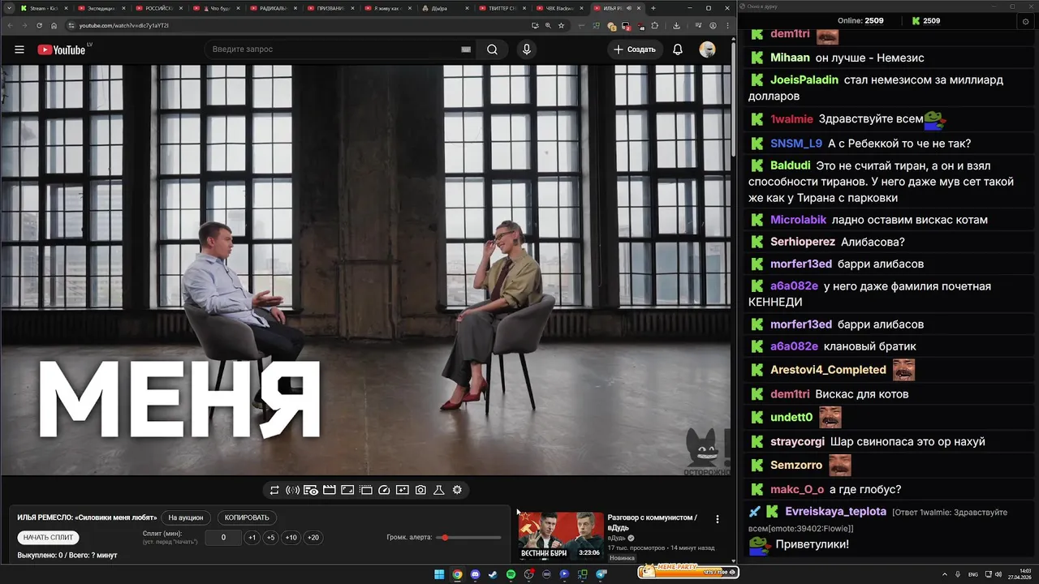The image size is (1039, 584).
Task: Open Chrome from the taskbar
Action: pos(457,574)
